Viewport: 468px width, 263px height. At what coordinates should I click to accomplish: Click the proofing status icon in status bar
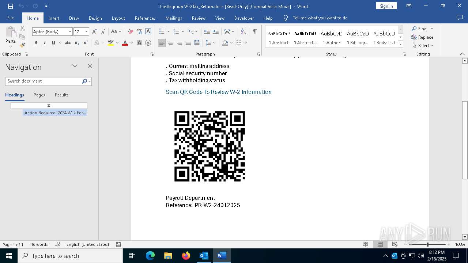coord(57,244)
